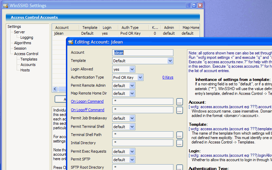
Task: Open the Permit Exec Requests dropdown
Action: (132, 152)
